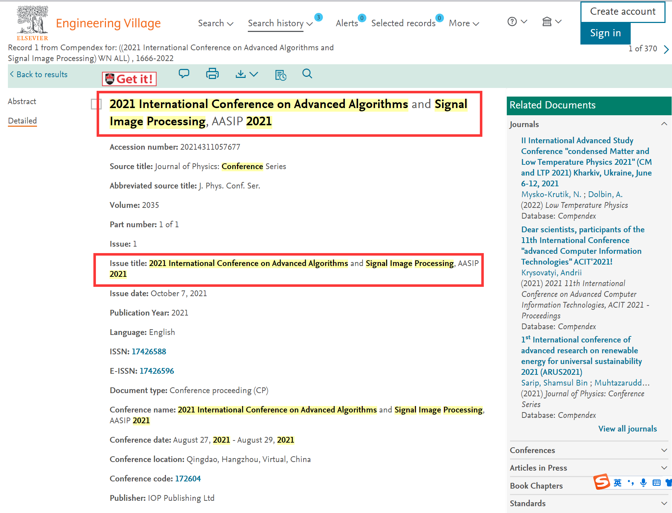672x513 pixels.
Task: Toggle the IME English/Chinese mode icon
Action: 617,482
